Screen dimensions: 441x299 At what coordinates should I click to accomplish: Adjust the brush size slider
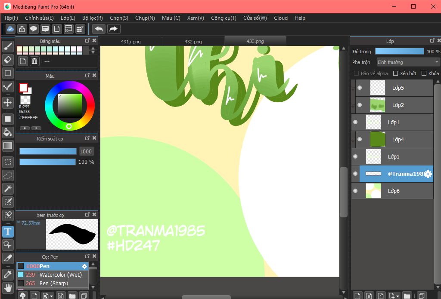[48, 152]
